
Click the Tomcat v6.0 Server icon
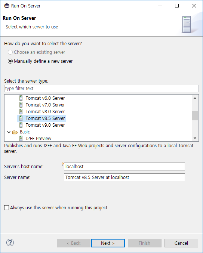click(x=21, y=98)
